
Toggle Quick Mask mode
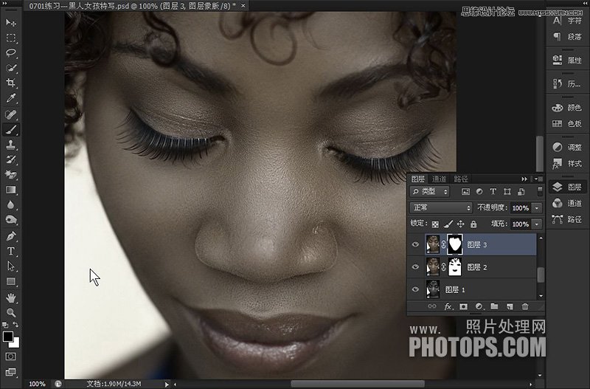(10, 357)
